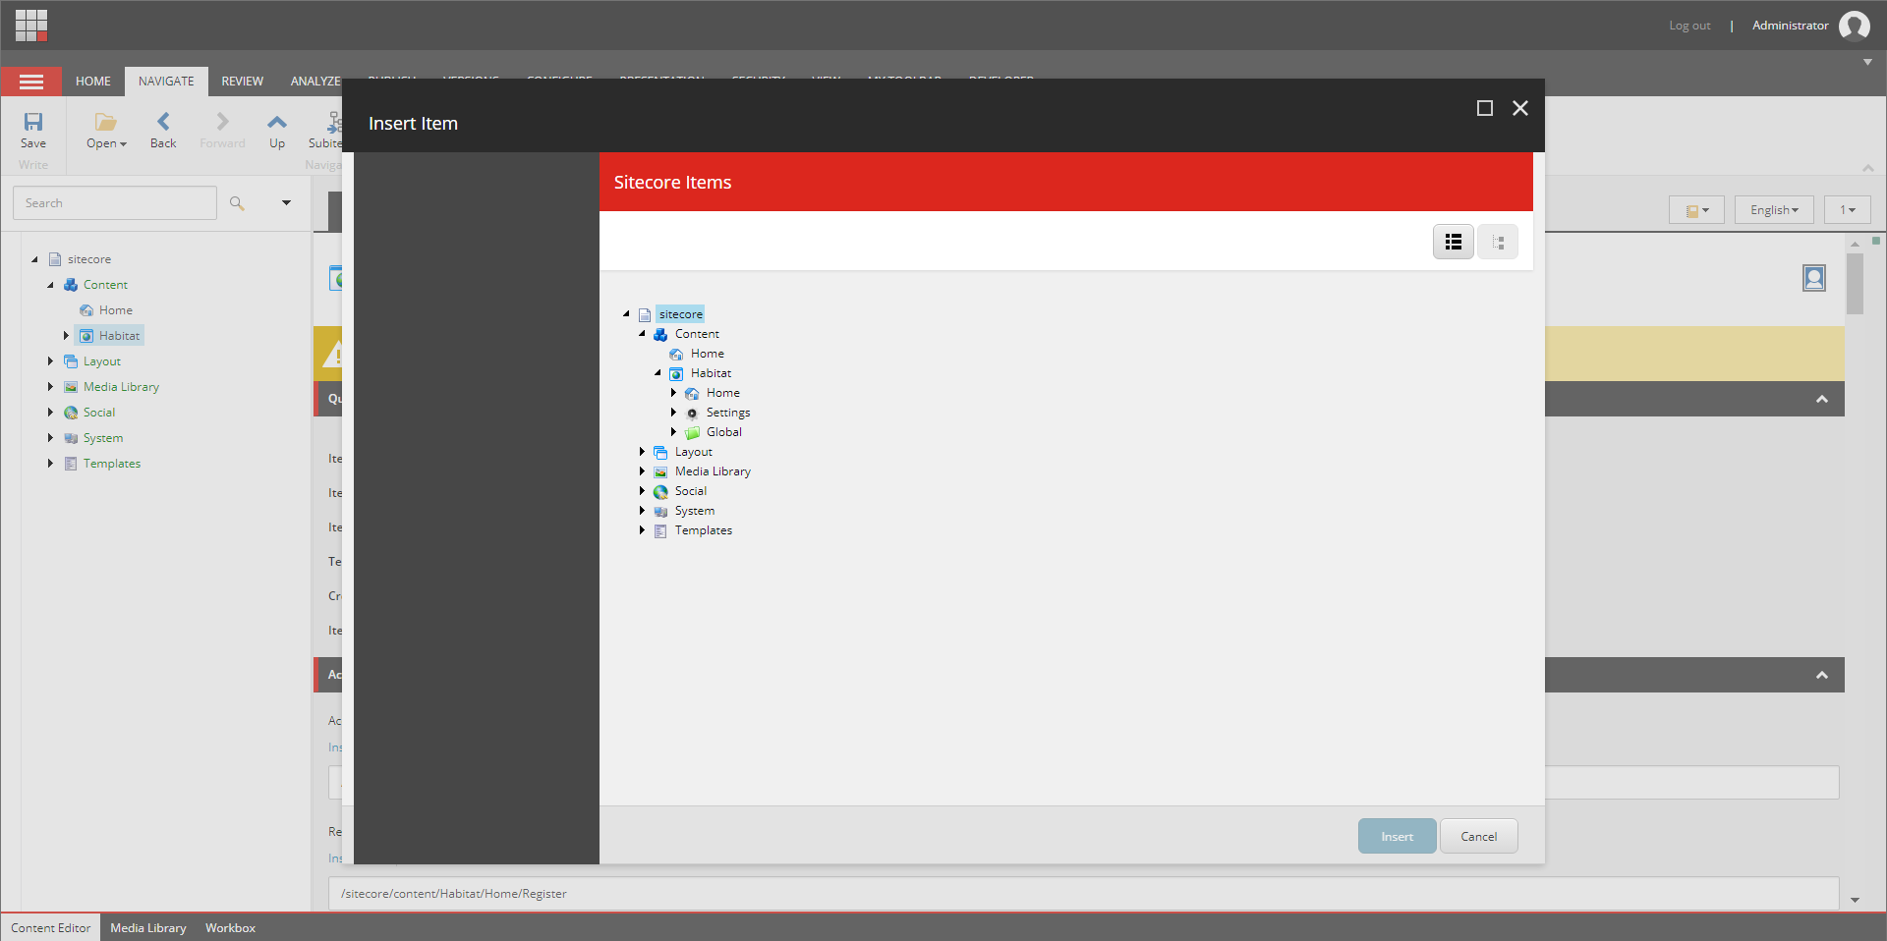Open the REVIEW ribbon tab
Screen dimensions: 1887x941
tap(242, 82)
